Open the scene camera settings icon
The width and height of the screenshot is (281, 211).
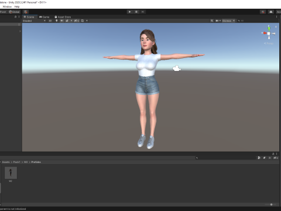point(217,21)
